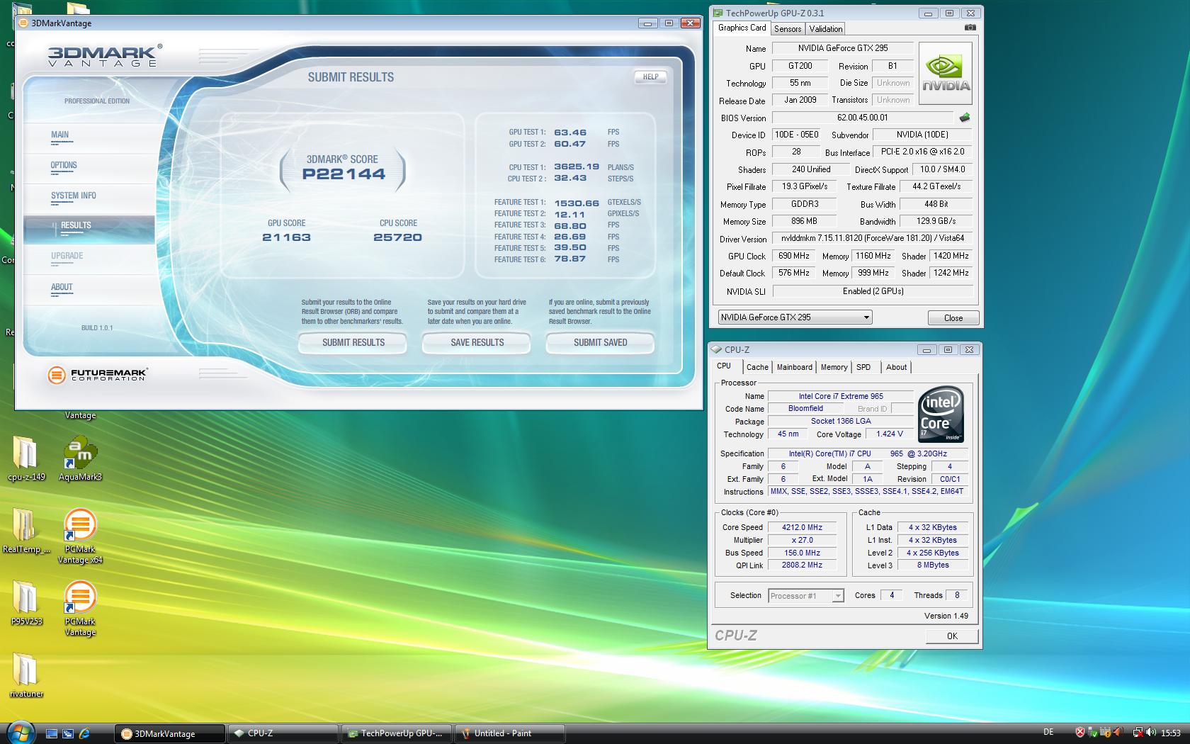Image resolution: width=1190 pixels, height=744 pixels.
Task: Click the 3DMark Vantage logo
Action: pyautogui.click(x=105, y=55)
